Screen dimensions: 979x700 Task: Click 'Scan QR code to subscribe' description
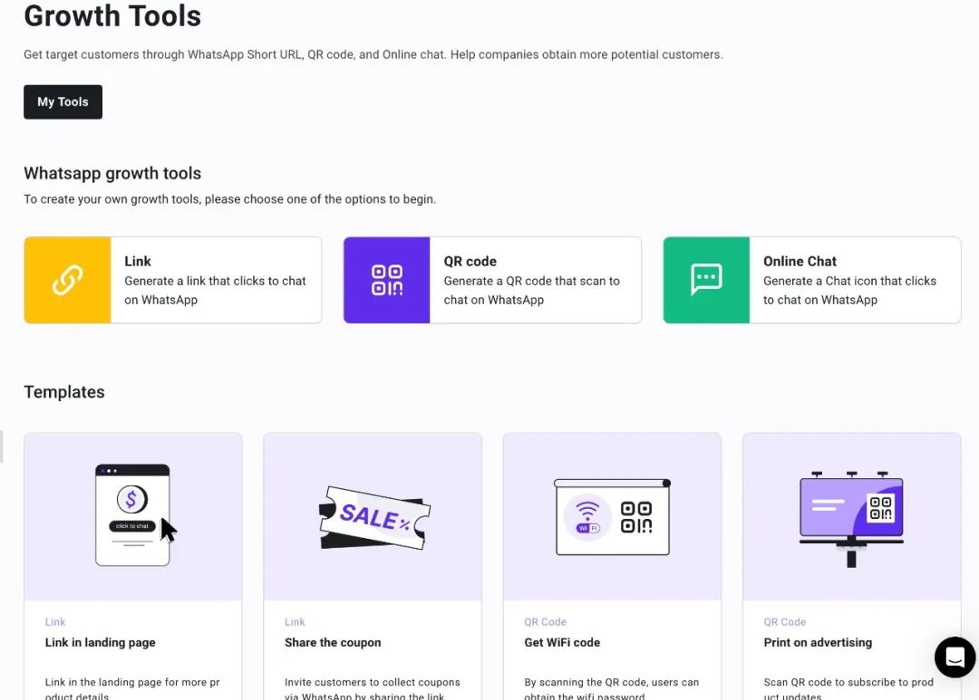point(848,689)
